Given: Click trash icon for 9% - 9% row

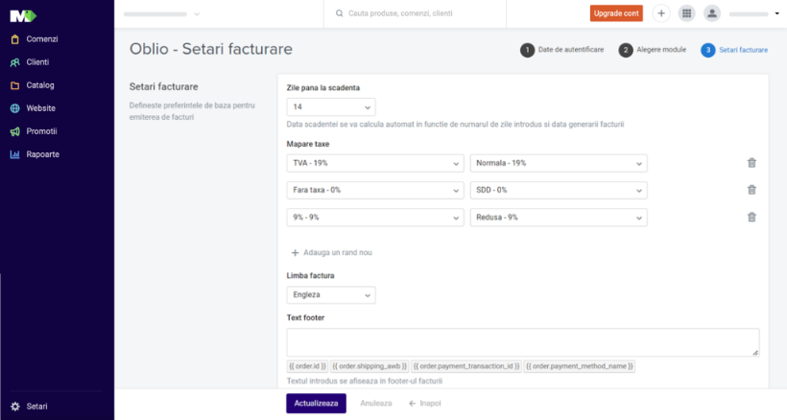Looking at the screenshot, I should point(751,218).
